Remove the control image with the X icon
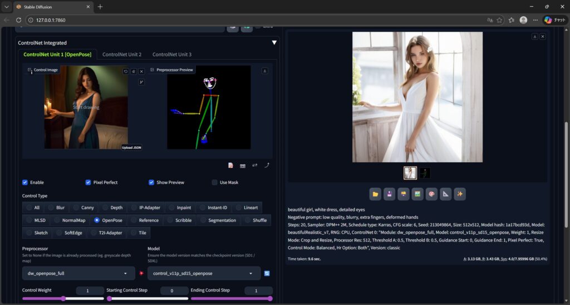Screen dimensions: 570x305 coord(141,71)
